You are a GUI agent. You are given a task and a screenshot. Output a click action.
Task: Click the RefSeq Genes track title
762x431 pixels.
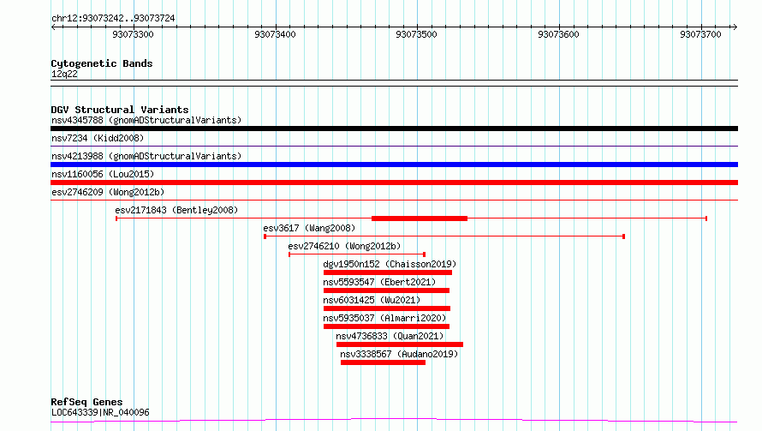pos(86,403)
